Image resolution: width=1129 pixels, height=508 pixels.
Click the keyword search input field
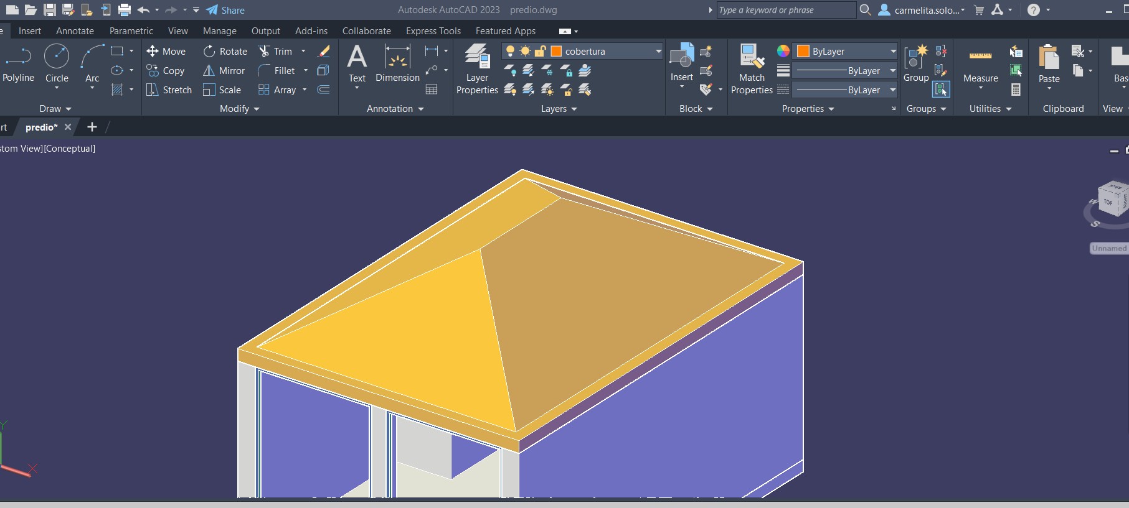click(786, 10)
